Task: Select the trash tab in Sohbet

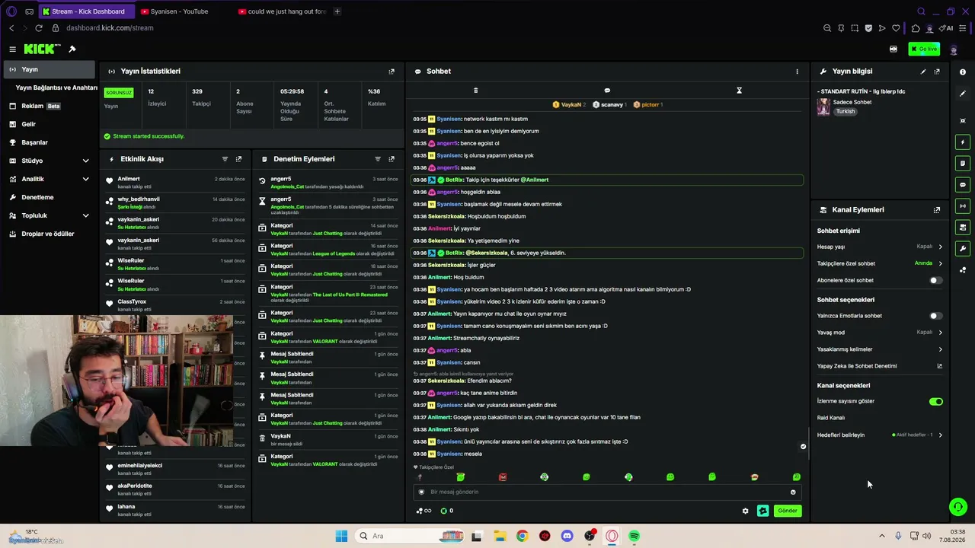Action: [475, 91]
